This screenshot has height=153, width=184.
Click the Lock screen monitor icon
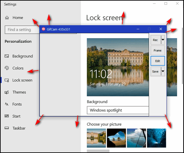click(x=7, y=80)
